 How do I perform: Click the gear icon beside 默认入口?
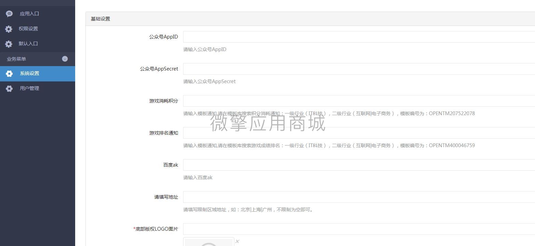click(9, 44)
